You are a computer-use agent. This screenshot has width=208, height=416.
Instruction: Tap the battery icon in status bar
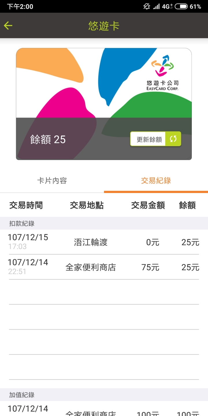(181, 6)
